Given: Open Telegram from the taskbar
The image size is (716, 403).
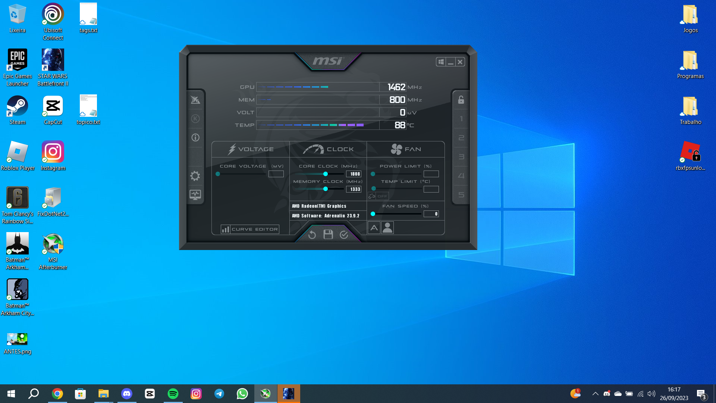Looking at the screenshot, I should coord(219,394).
